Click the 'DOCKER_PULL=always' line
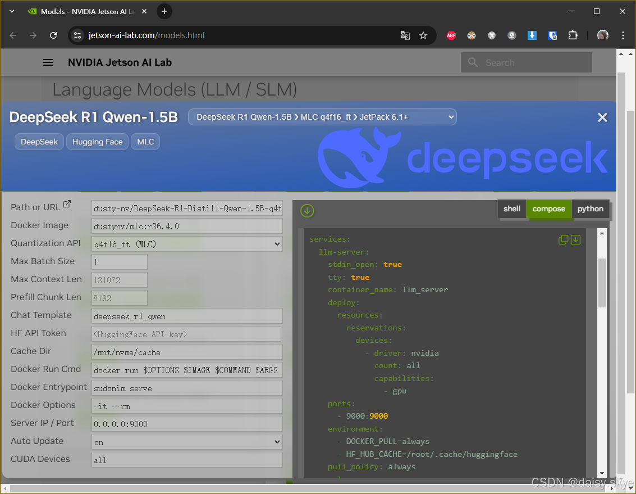636x494 pixels. coord(387,442)
